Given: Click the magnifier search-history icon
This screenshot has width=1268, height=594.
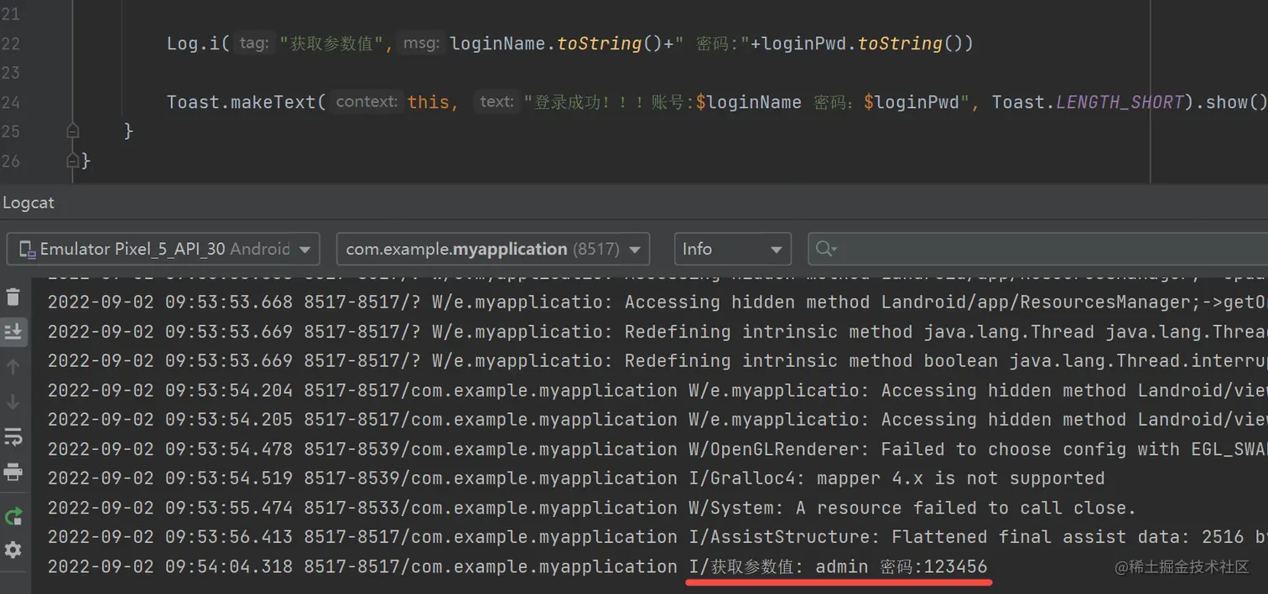Looking at the screenshot, I should coord(826,249).
